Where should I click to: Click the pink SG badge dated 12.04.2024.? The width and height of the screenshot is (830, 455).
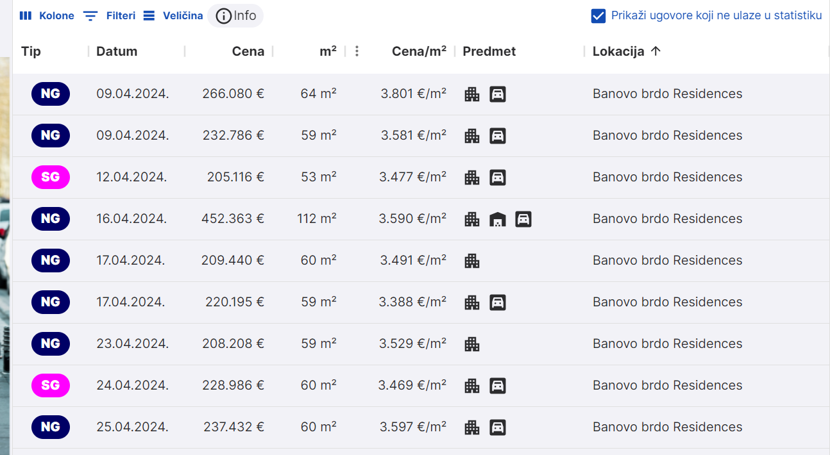(51, 177)
